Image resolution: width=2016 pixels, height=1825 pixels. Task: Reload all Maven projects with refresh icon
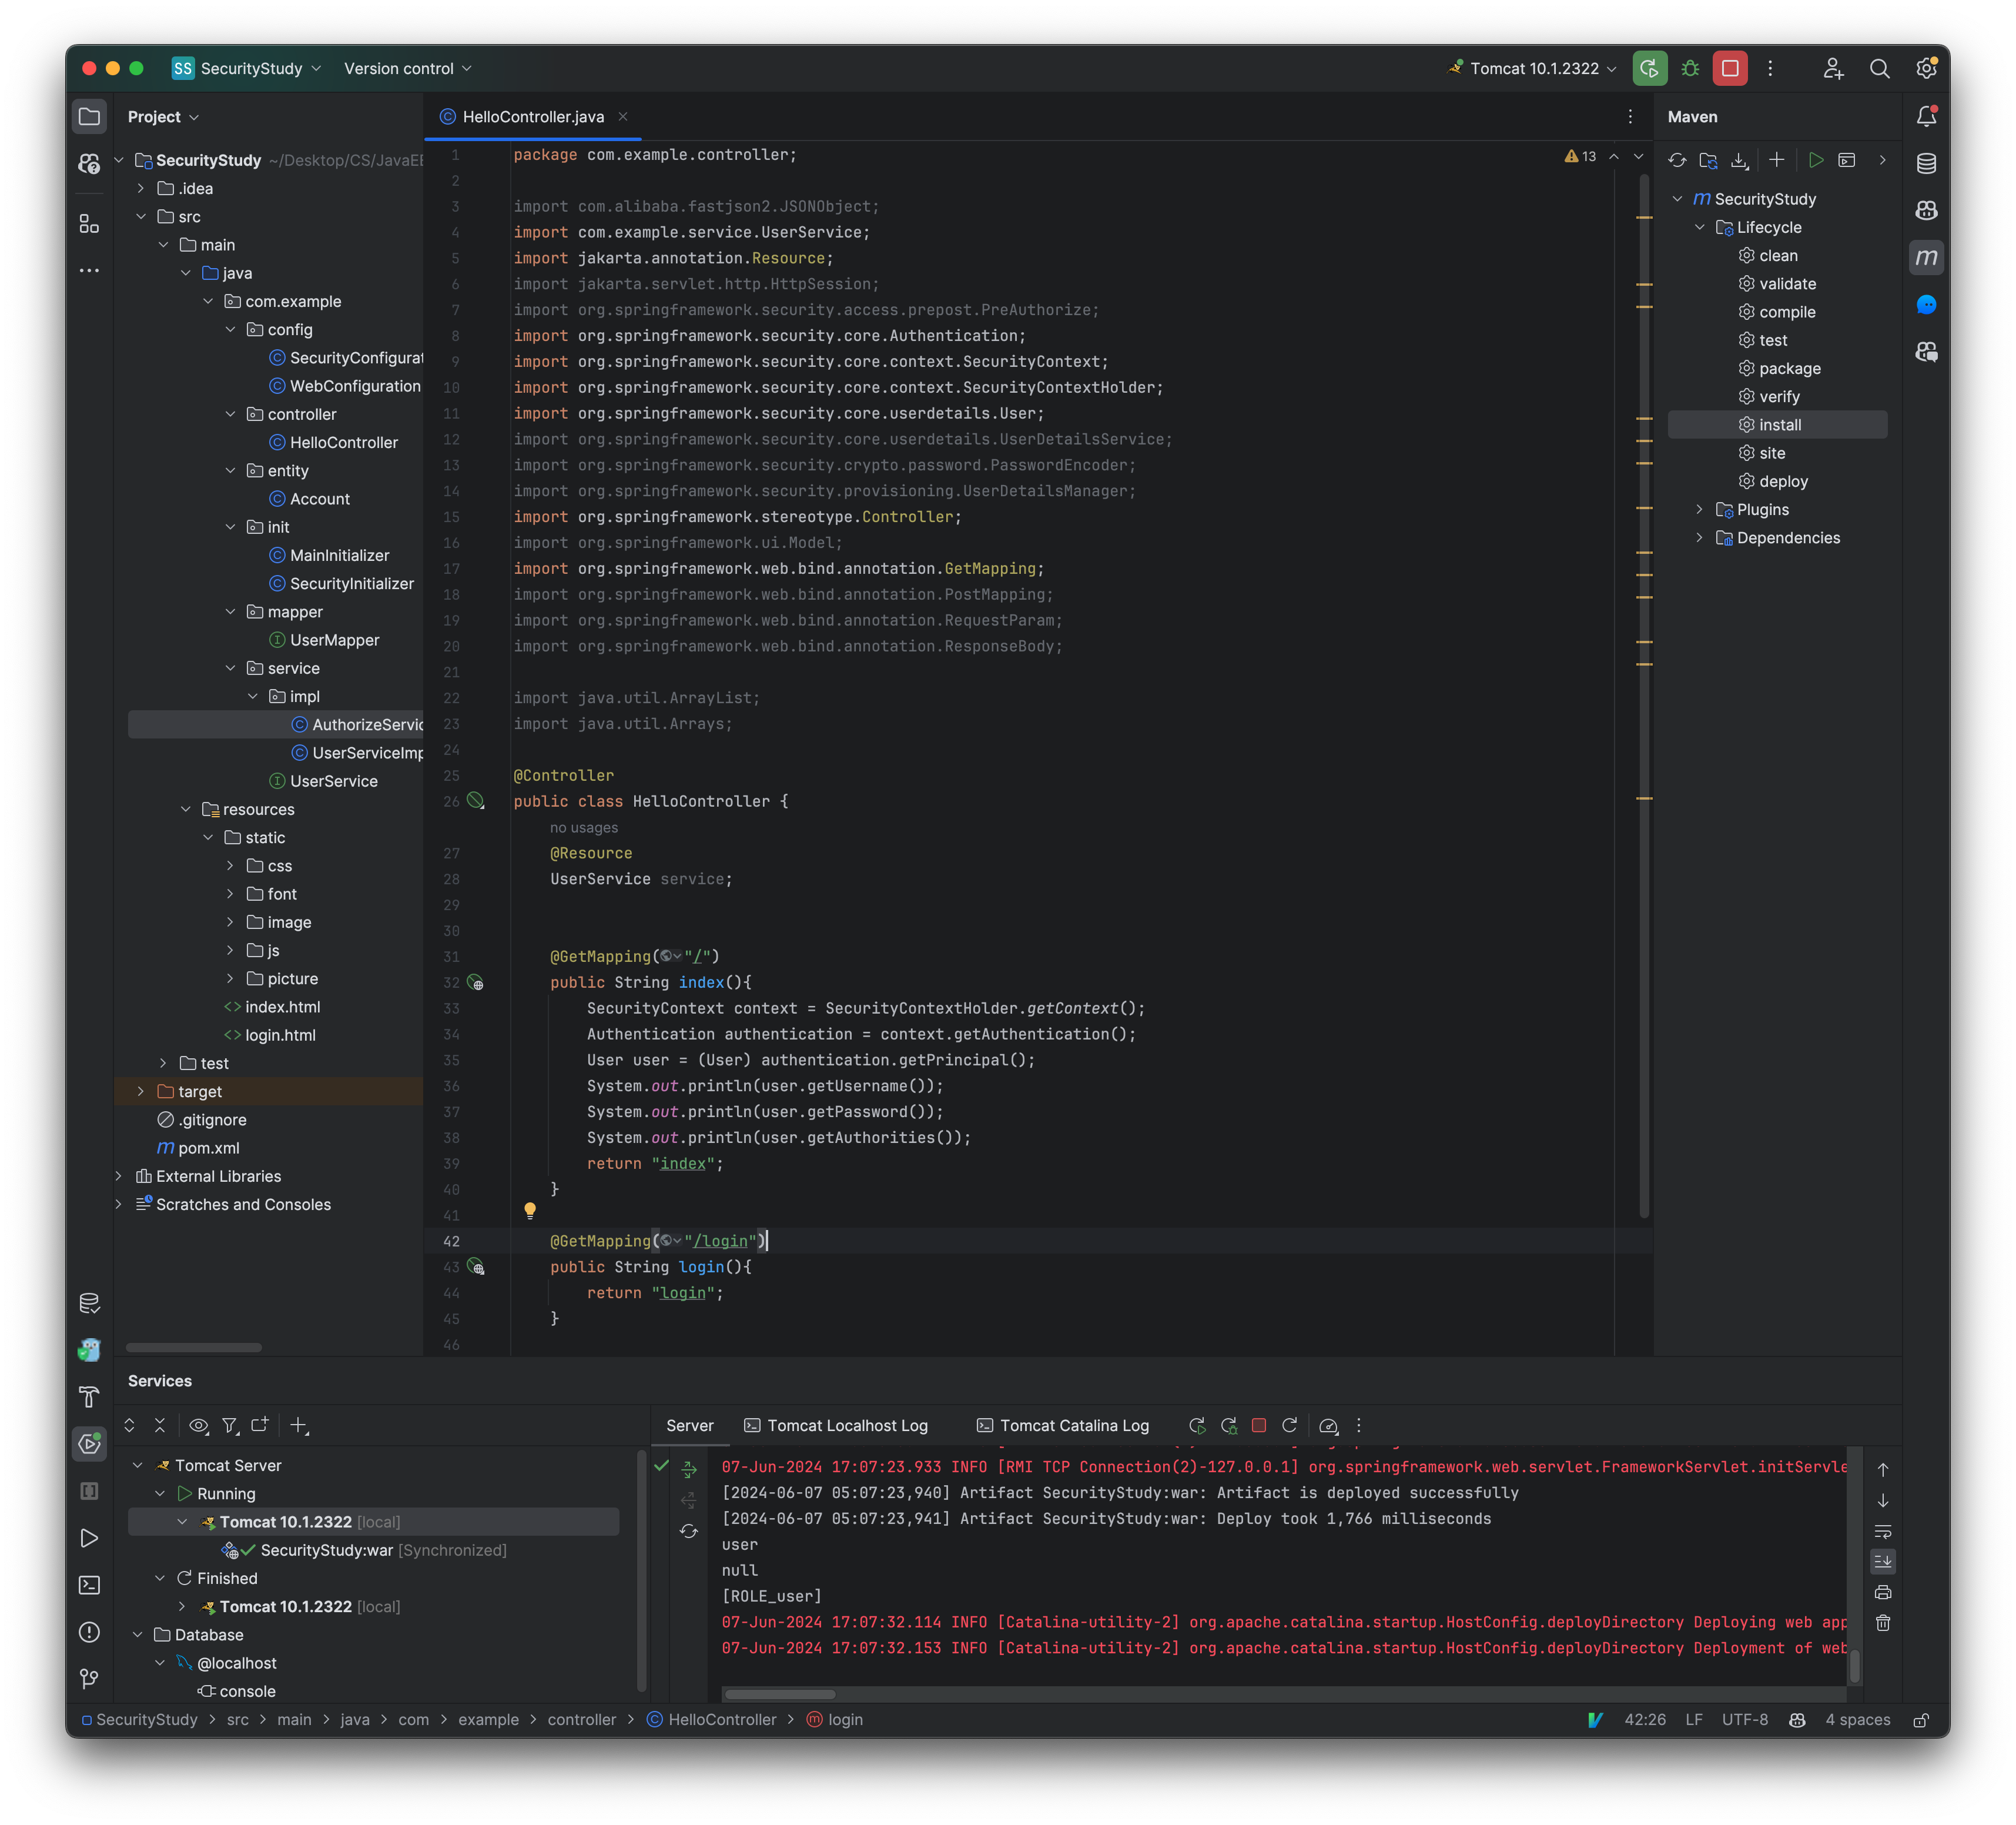pyautogui.click(x=1678, y=160)
